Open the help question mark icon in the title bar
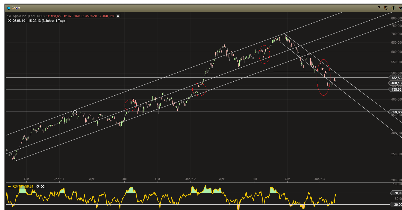 [379, 8]
